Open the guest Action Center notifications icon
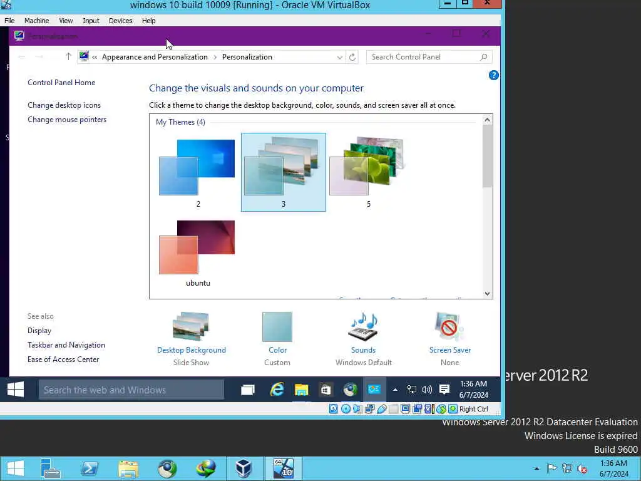 [x=444, y=390]
